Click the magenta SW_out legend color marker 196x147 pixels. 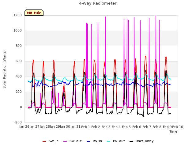[65, 141]
